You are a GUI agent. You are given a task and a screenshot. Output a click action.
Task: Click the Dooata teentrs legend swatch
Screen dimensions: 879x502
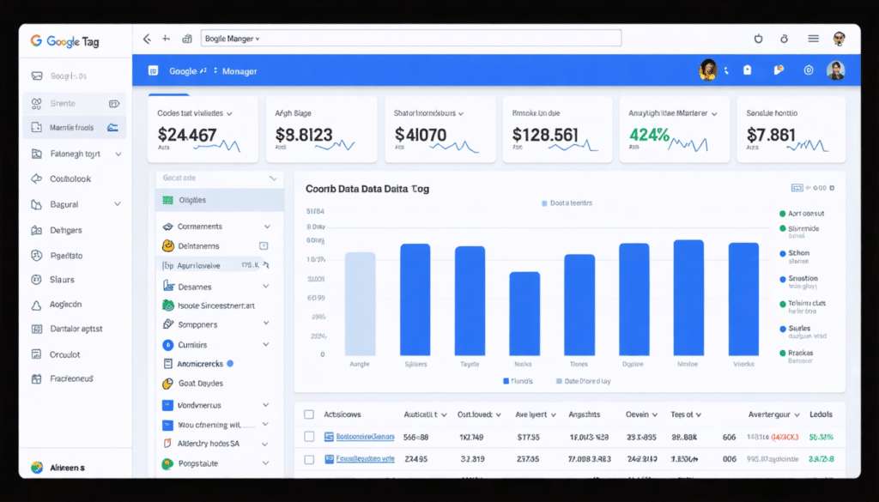(x=544, y=203)
